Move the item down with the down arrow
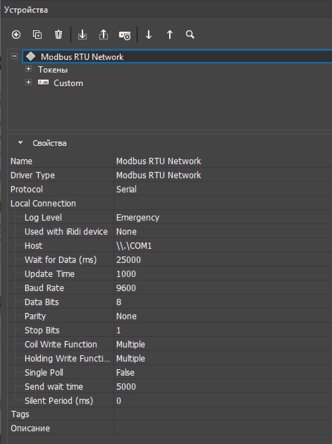The width and height of the screenshot is (332, 444). point(149,35)
